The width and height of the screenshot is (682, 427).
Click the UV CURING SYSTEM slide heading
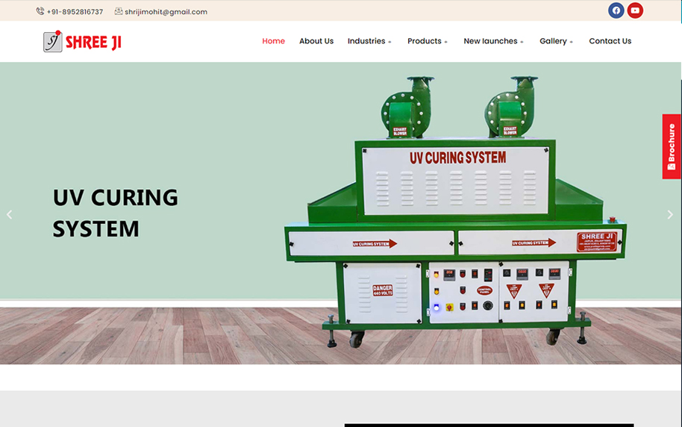click(115, 213)
